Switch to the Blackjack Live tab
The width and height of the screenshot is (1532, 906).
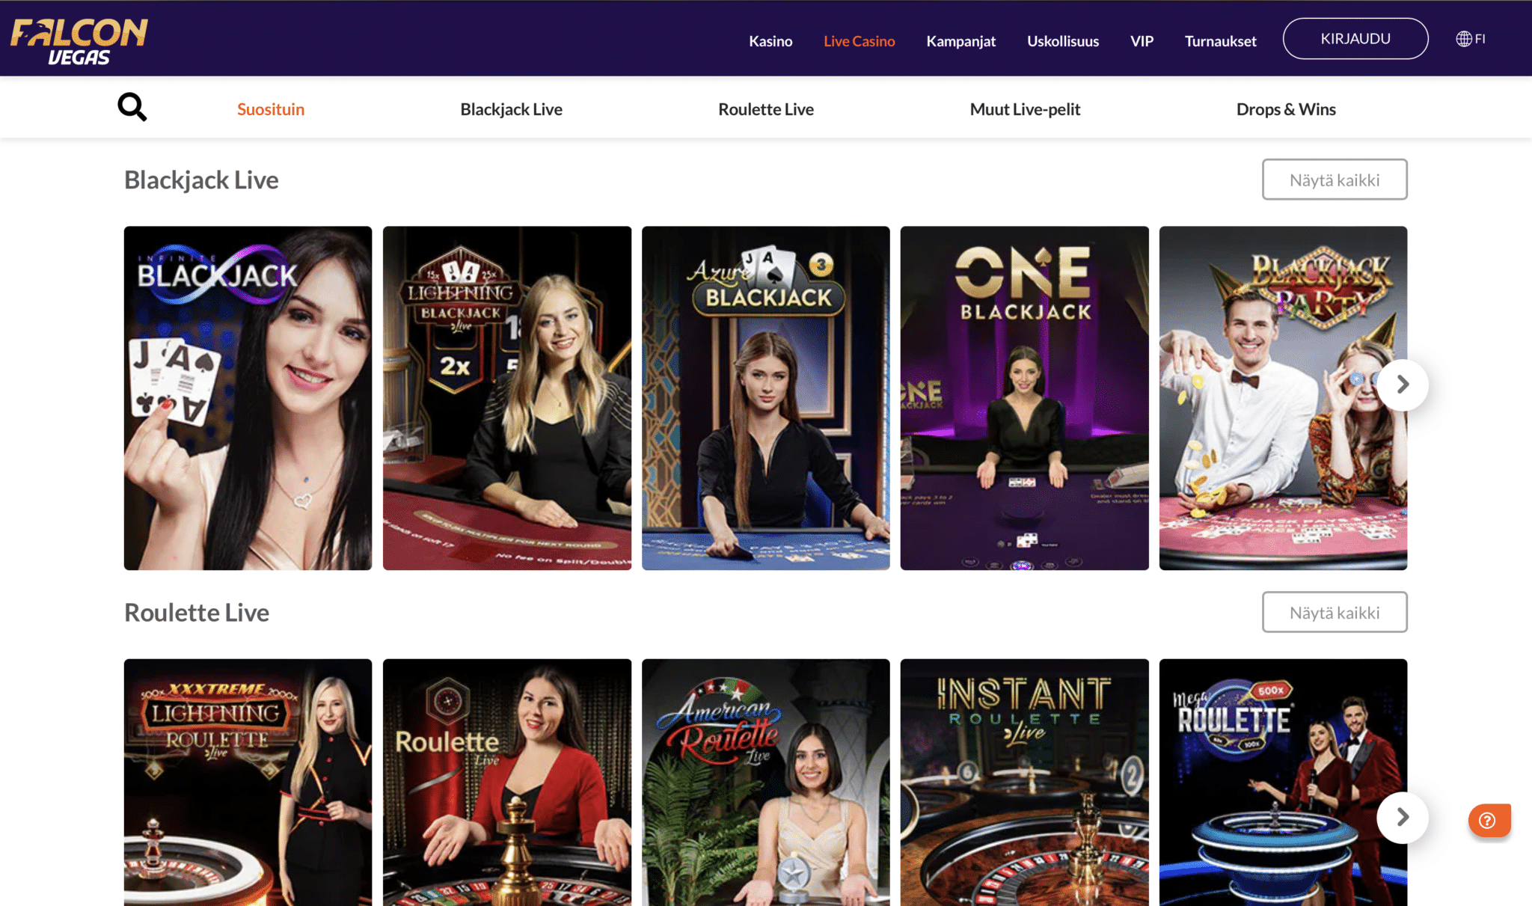(511, 109)
